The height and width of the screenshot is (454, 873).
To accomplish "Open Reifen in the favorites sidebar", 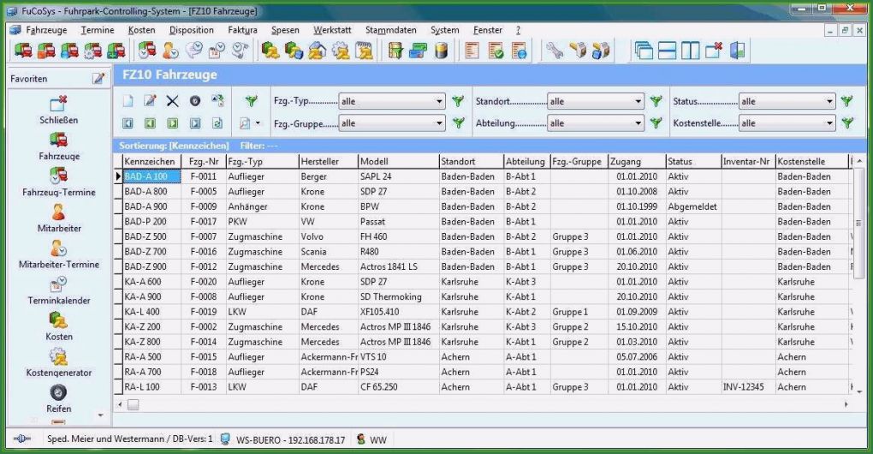I will click(59, 393).
